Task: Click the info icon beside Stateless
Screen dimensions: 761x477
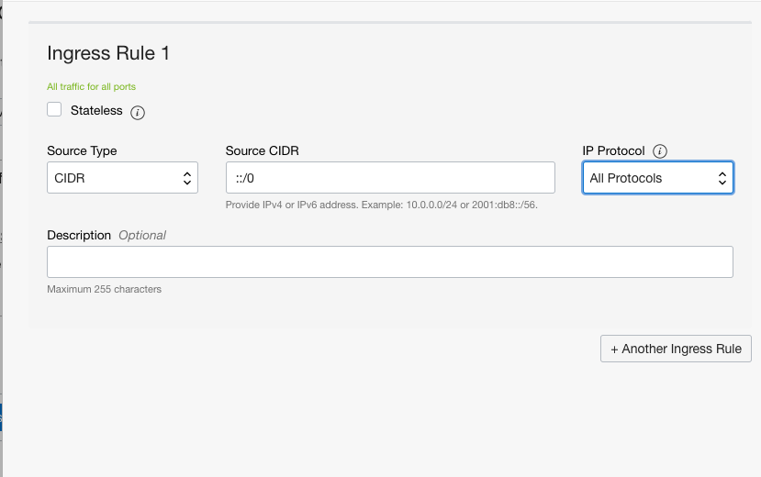Action: (138, 113)
